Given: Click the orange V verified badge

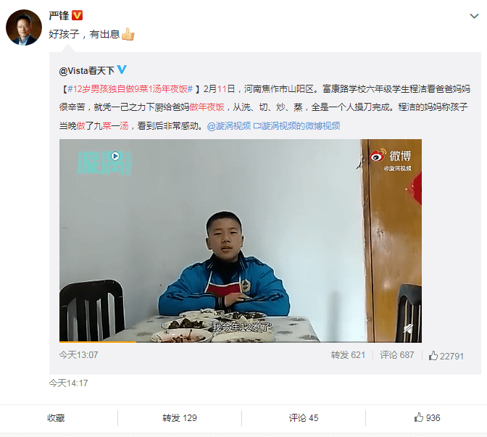Looking at the screenshot, I should tap(77, 15).
